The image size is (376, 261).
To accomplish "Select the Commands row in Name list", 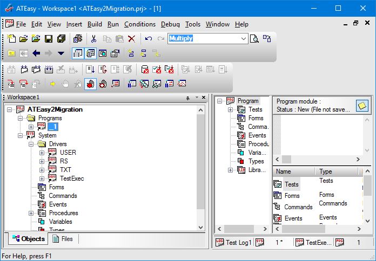I will 298,207.
